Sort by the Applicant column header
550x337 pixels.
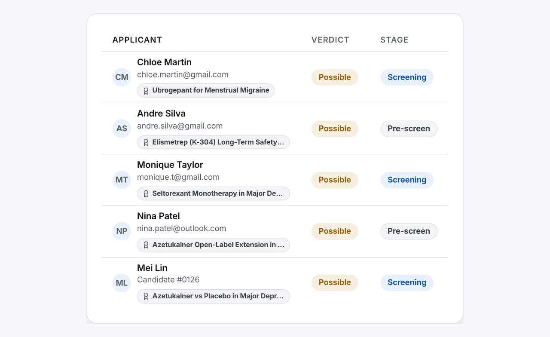(x=137, y=40)
